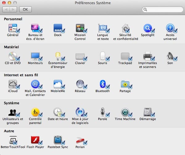Open the MobileMe cloud icon
The height and width of the screenshot is (155, 185).
click(58, 84)
